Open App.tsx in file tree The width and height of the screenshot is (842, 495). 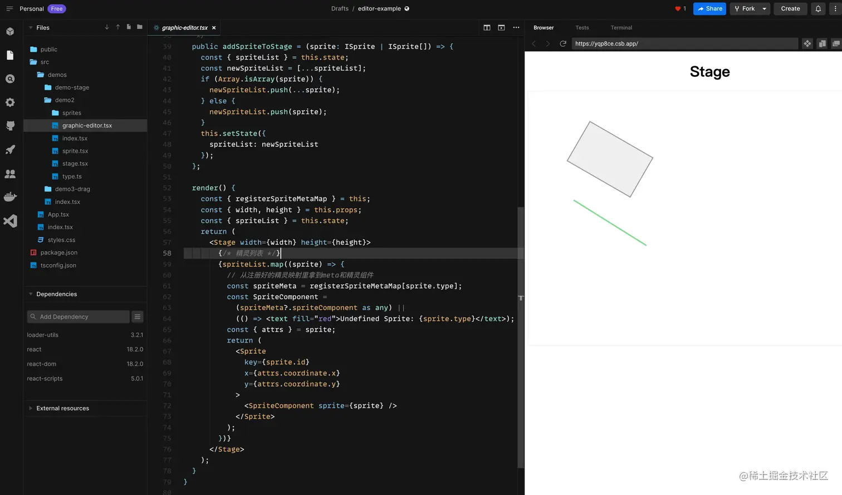[85, 214]
